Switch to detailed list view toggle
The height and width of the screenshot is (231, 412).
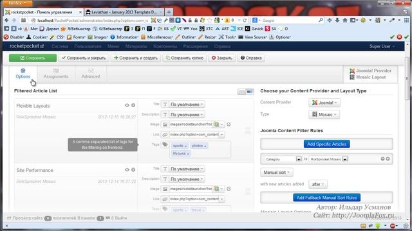point(249,92)
